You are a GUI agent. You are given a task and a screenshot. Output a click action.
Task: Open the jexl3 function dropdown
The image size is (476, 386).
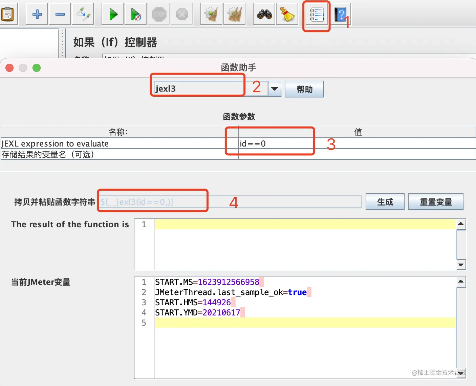[275, 89]
